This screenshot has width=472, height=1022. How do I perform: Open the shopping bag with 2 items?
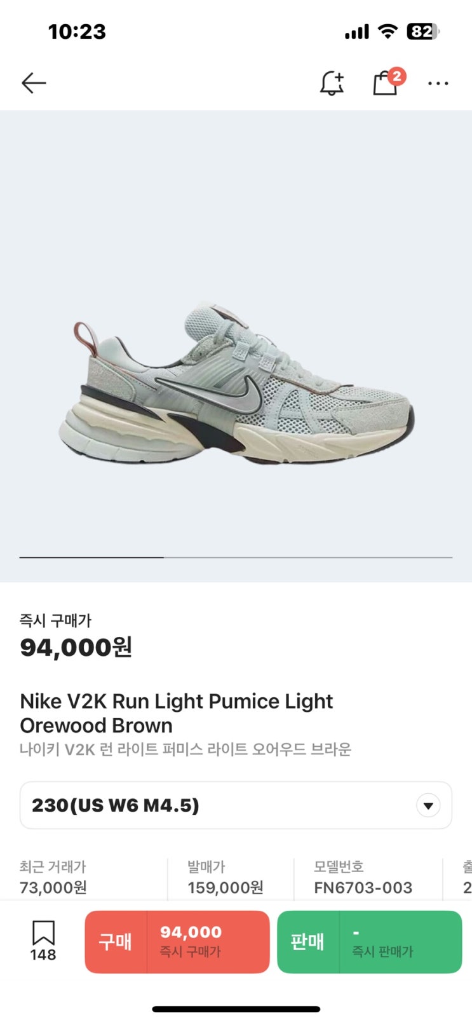point(385,83)
